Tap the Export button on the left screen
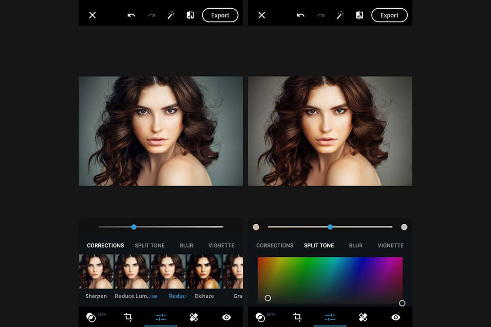The height and width of the screenshot is (327, 491). (220, 15)
